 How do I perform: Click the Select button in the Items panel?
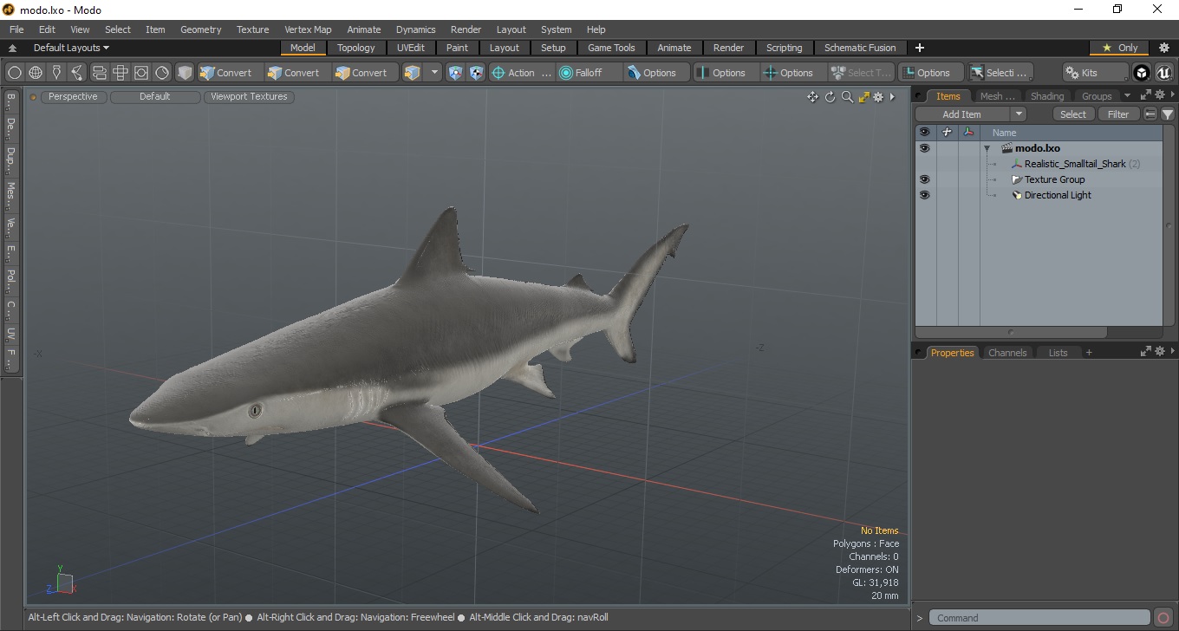pos(1073,114)
